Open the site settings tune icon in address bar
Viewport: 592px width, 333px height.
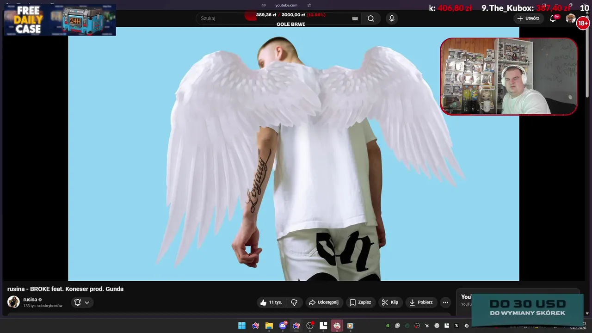pyautogui.click(x=309, y=5)
